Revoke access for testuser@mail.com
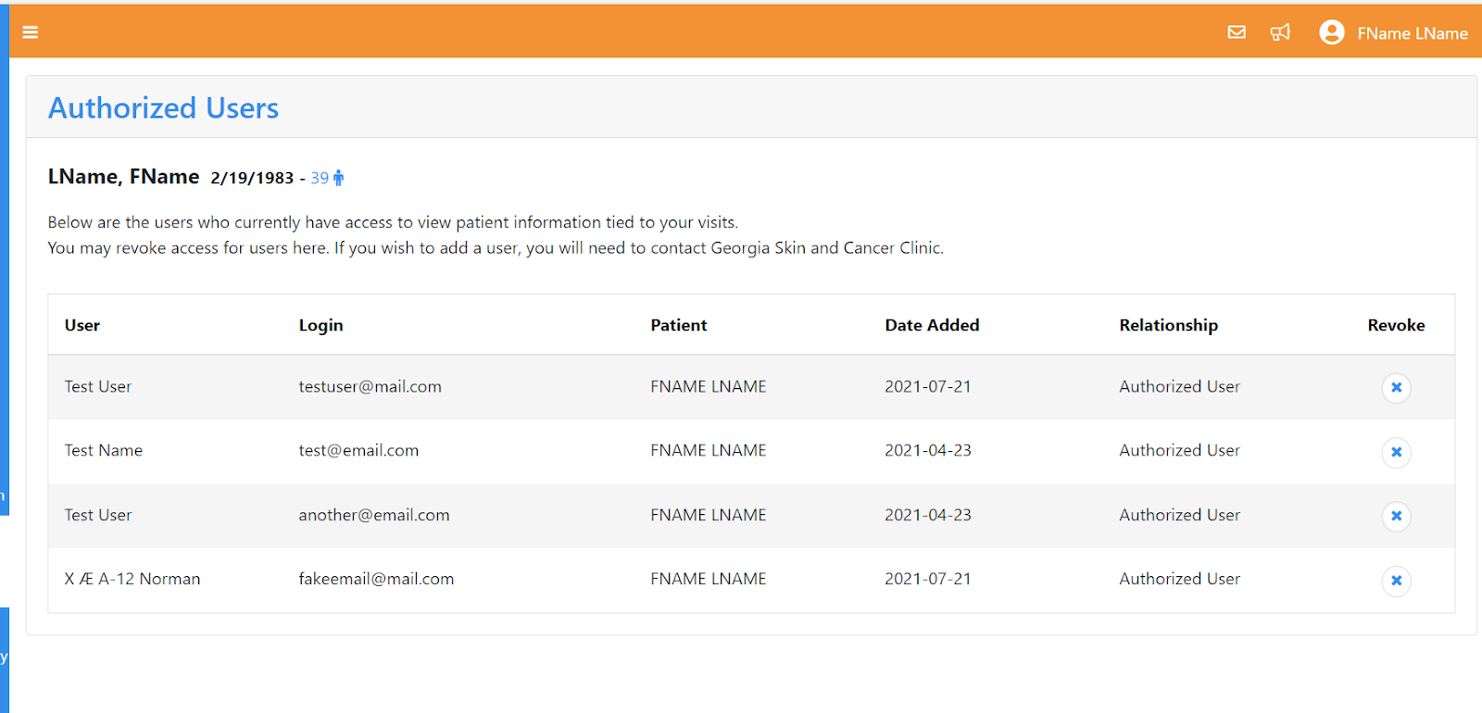 click(x=1396, y=387)
